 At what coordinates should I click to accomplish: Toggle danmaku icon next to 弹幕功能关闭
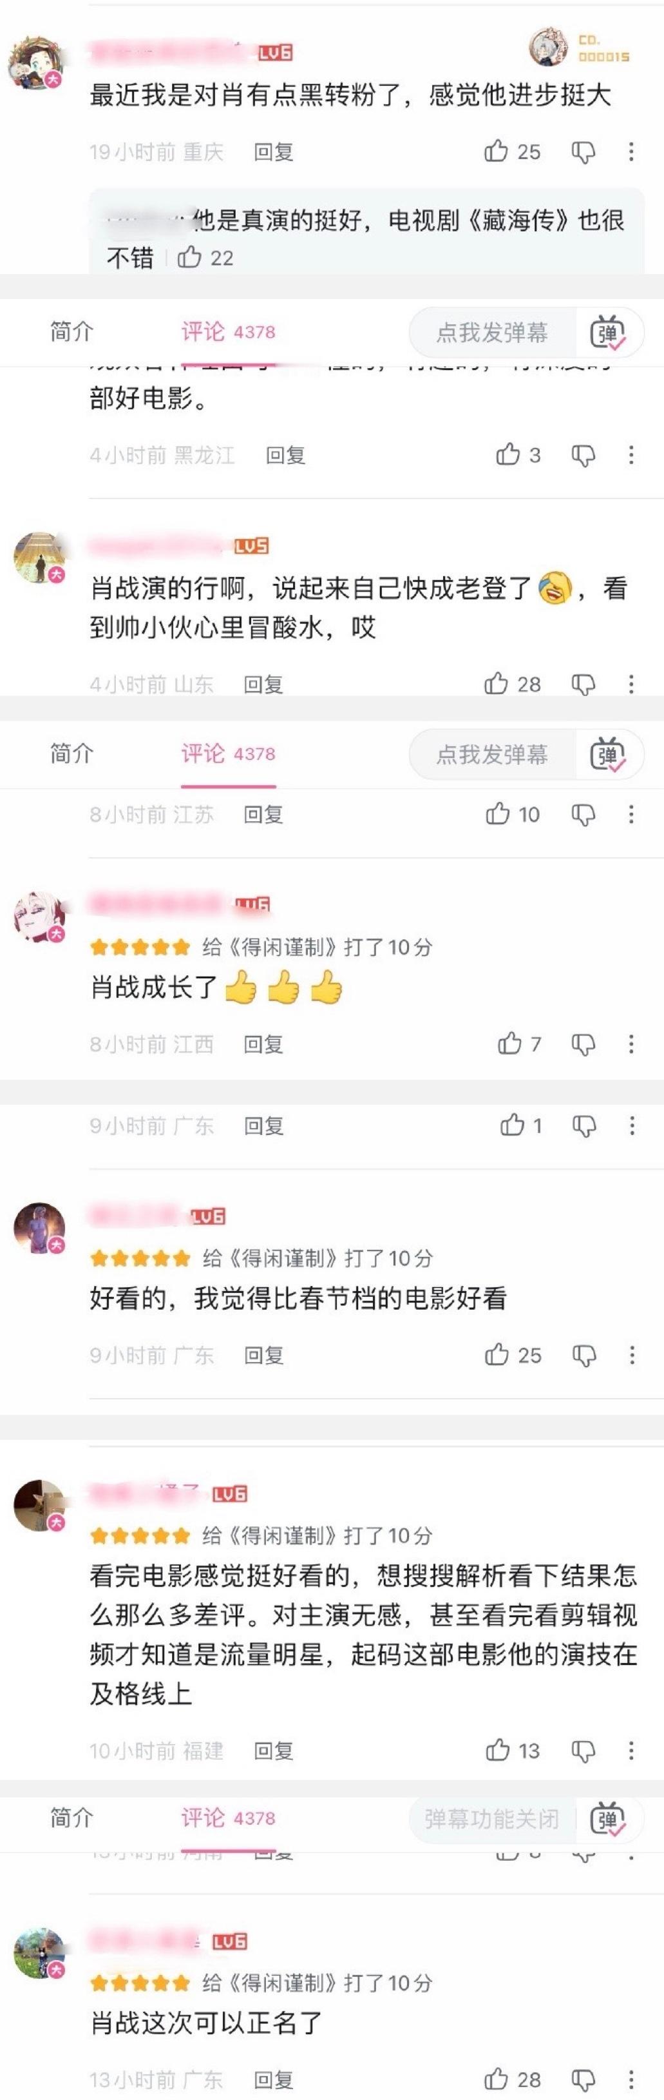608,1819
